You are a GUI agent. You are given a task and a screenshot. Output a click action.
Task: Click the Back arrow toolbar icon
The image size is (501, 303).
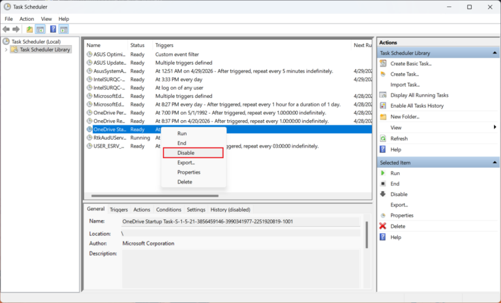[6, 29]
